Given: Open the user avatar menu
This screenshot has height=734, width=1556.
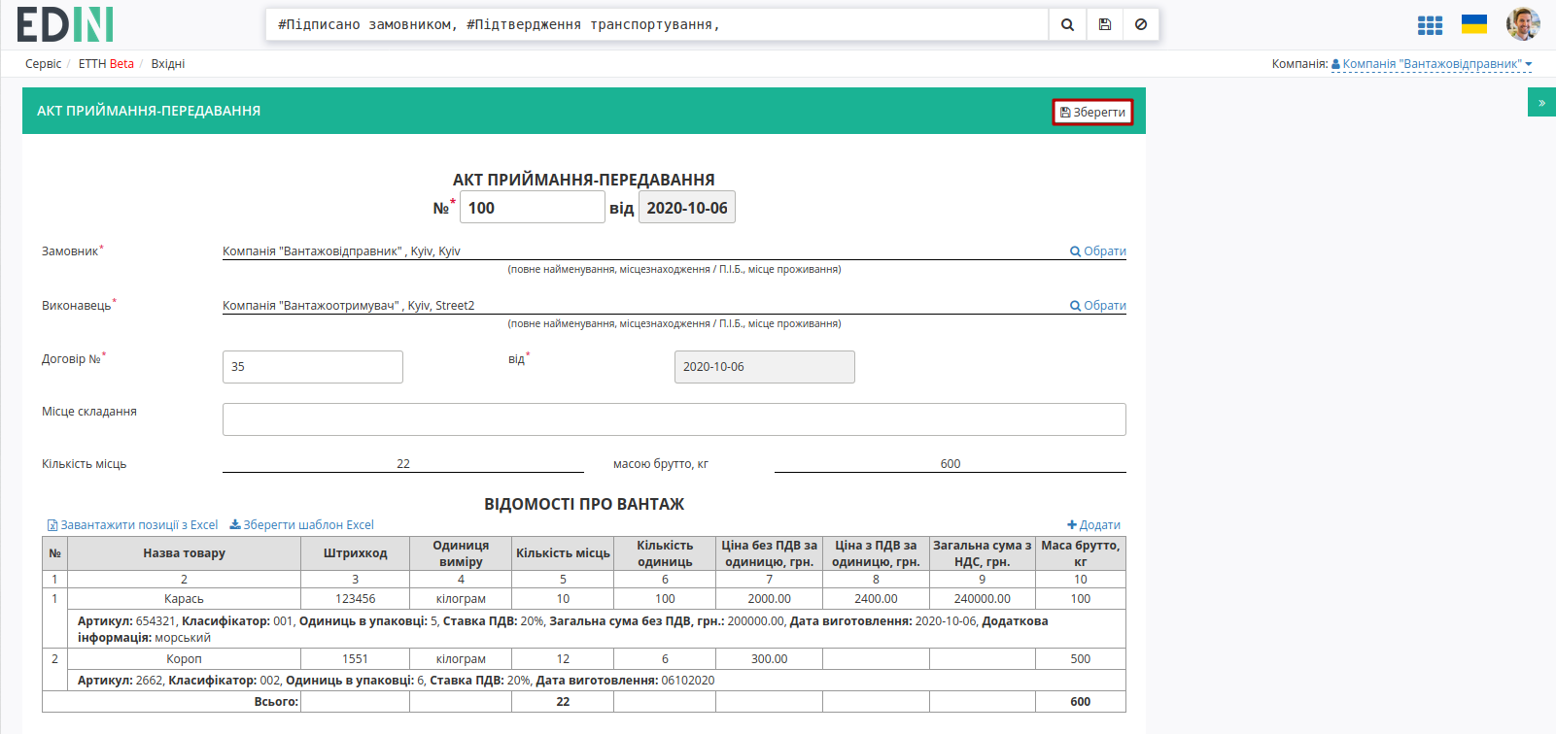Looking at the screenshot, I should pos(1523,23).
